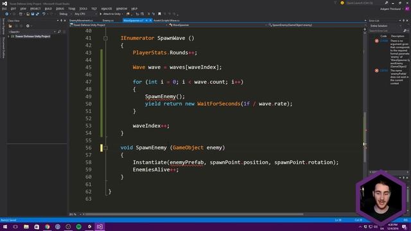Click the yellow feedback smiley icon
The image size is (411, 231).
(342, 3)
